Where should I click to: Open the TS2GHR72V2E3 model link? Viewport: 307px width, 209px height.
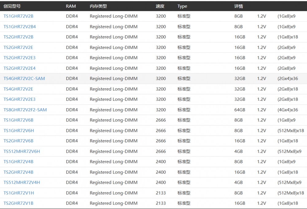coord(19,58)
